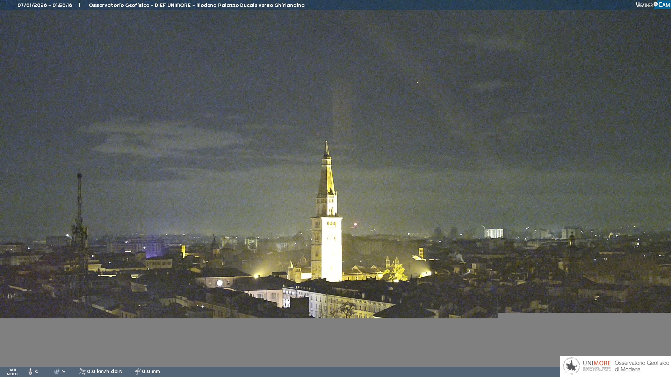Click the wind speed icon
Image resolution: width=671 pixels, height=377 pixels.
82,371
